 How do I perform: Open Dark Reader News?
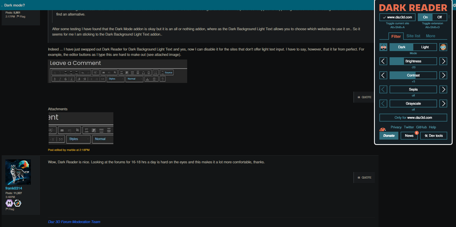click(x=409, y=136)
